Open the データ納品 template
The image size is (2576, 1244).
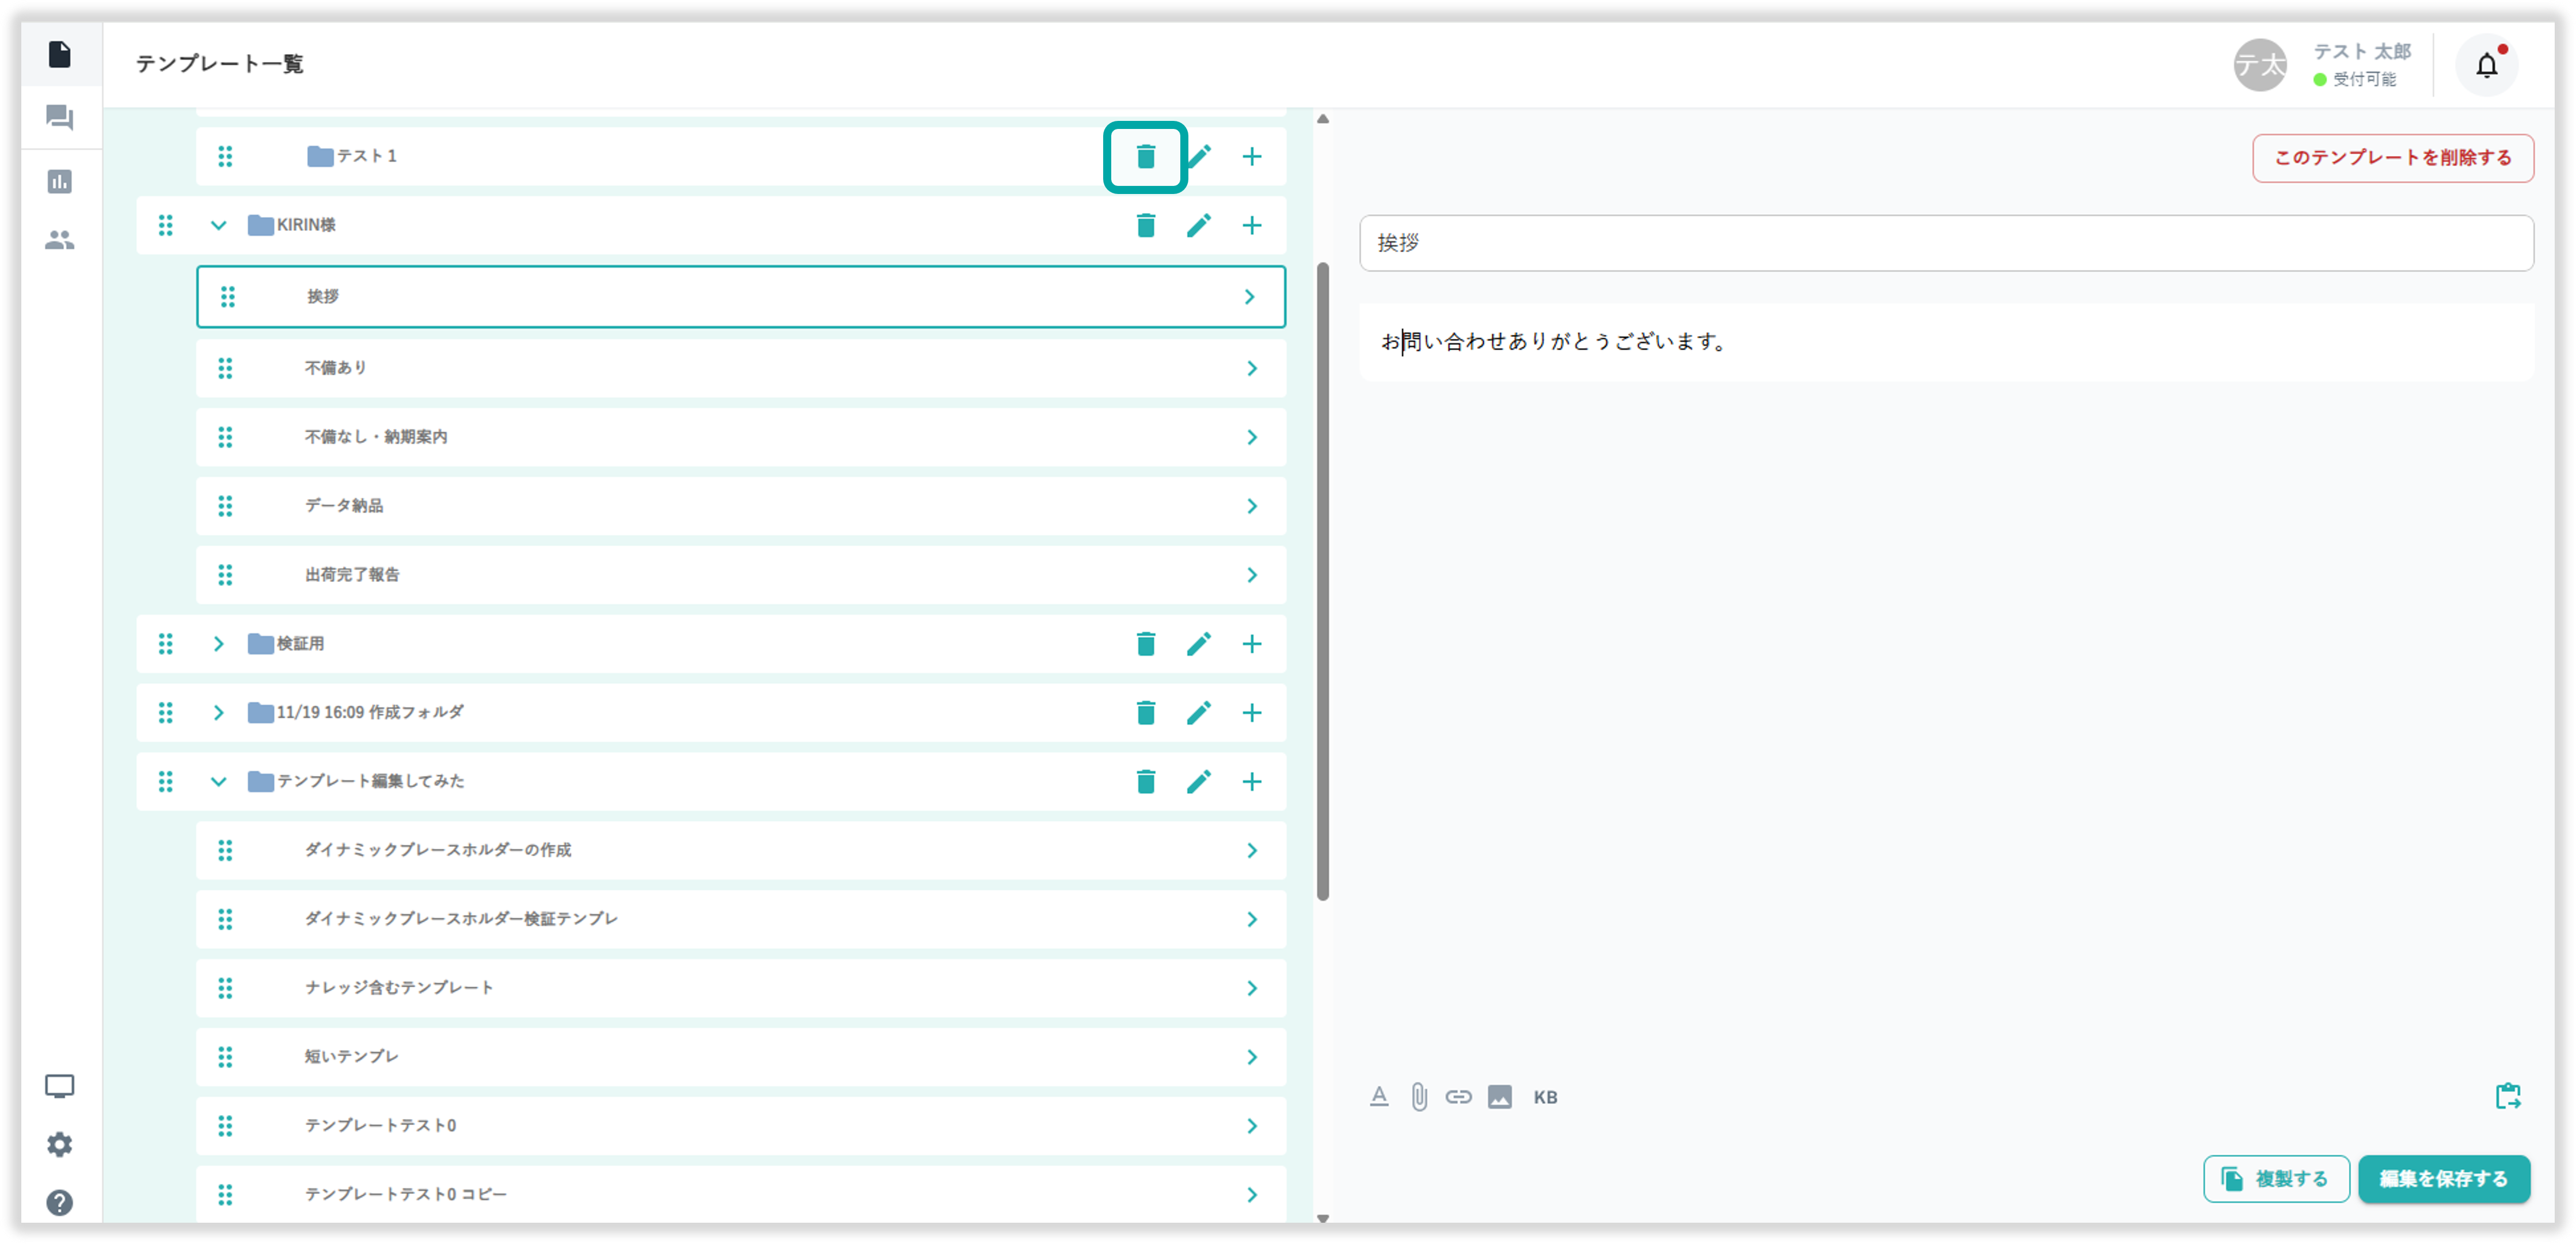click(740, 506)
